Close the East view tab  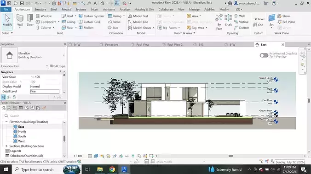pos(283,44)
